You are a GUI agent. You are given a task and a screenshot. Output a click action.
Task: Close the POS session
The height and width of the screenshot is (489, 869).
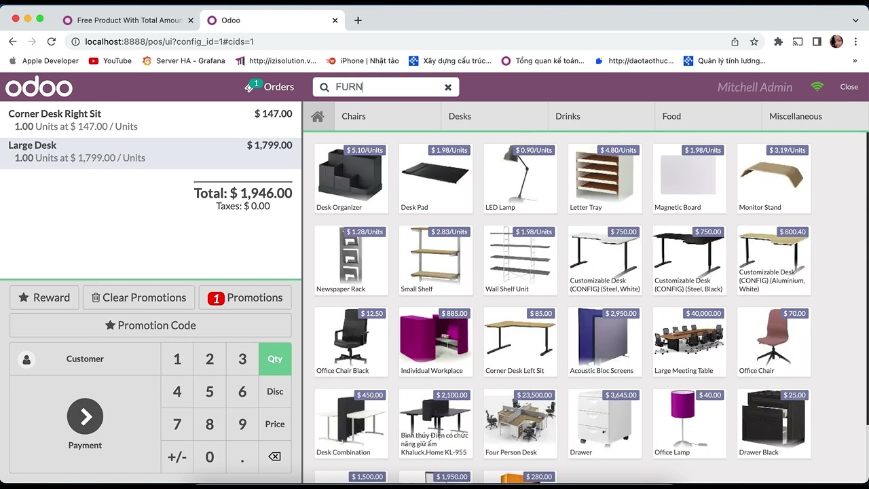pyautogui.click(x=849, y=87)
